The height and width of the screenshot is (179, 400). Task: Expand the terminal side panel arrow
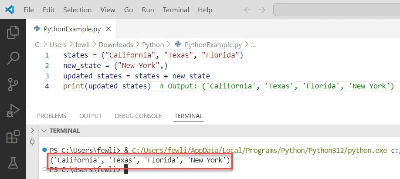pyautogui.click(x=32, y=130)
